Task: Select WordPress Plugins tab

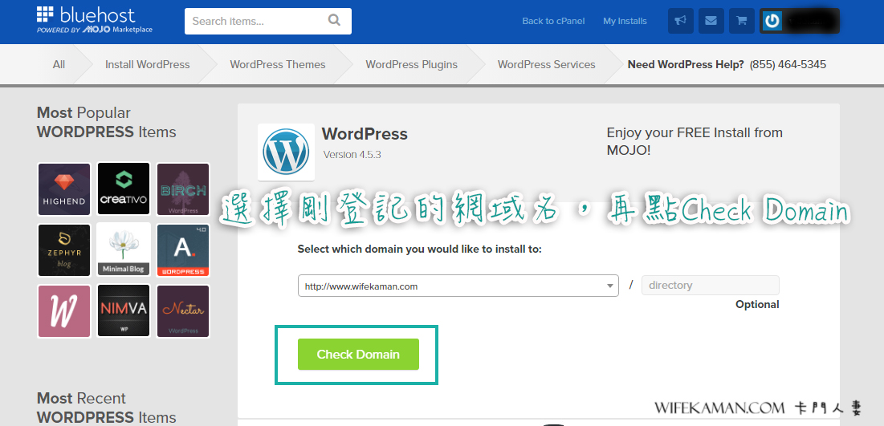Action: pyautogui.click(x=412, y=64)
